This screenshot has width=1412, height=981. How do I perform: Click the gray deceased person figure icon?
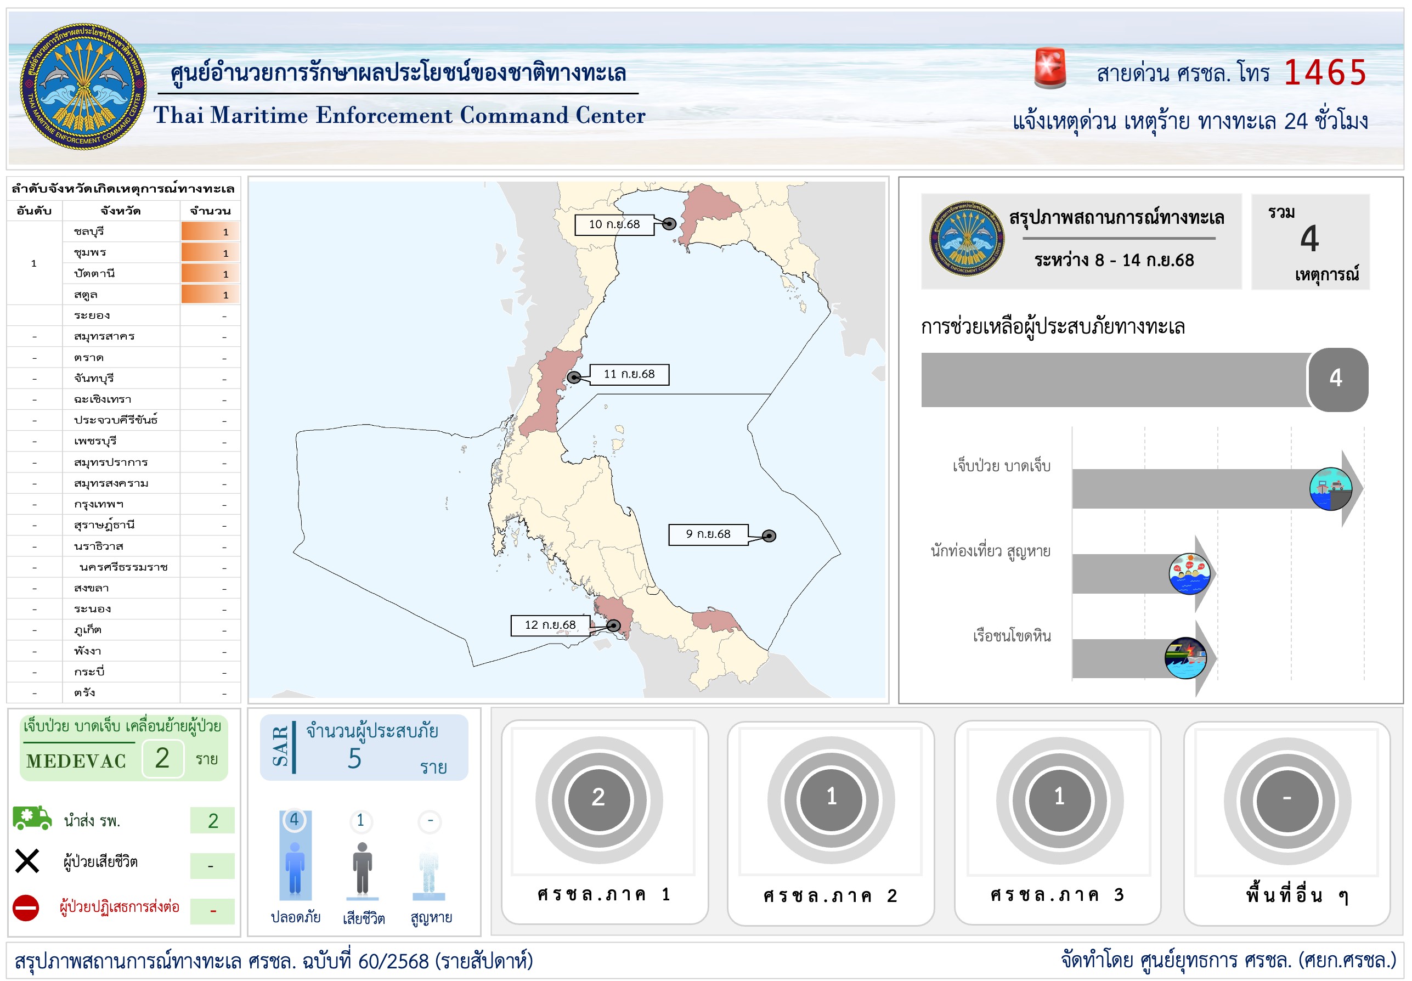tap(362, 868)
